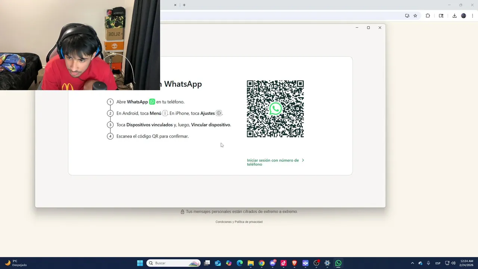Open the Condiciones y Política de privacidad link
478x269 pixels.
(239, 222)
